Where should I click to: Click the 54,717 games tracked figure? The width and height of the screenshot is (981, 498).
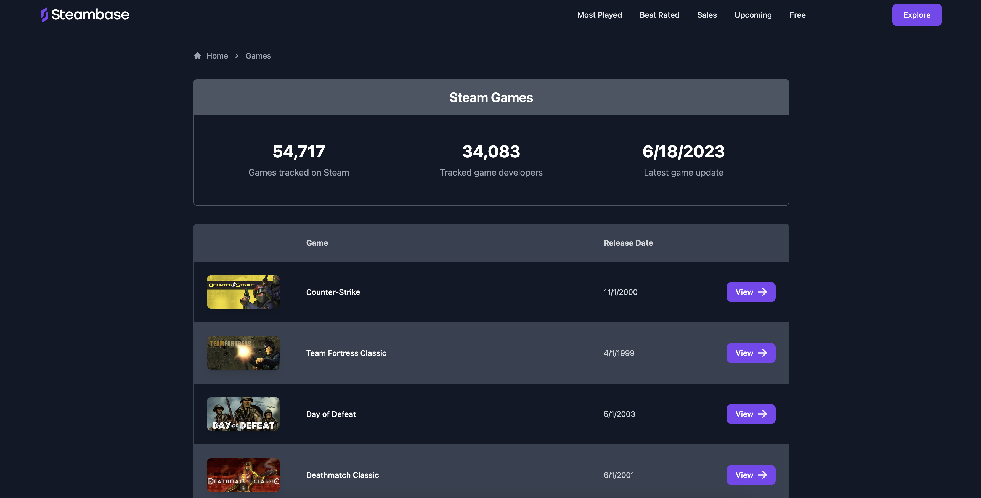pyautogui.click(x=299, y=152)
